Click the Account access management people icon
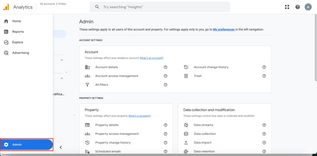The width and height of the screenshot is (317, 156). [87, 76]
